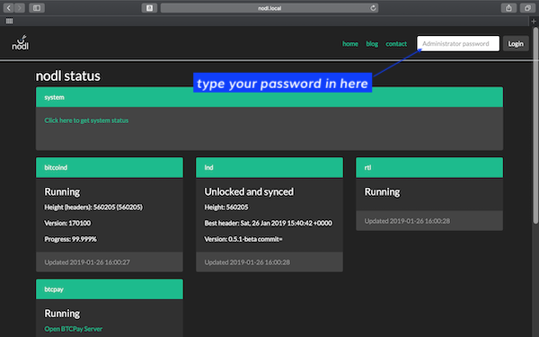The width and height of the screenshot is (539, 337).
Task: Reload the nodl.local page
Action: (373, 8)
